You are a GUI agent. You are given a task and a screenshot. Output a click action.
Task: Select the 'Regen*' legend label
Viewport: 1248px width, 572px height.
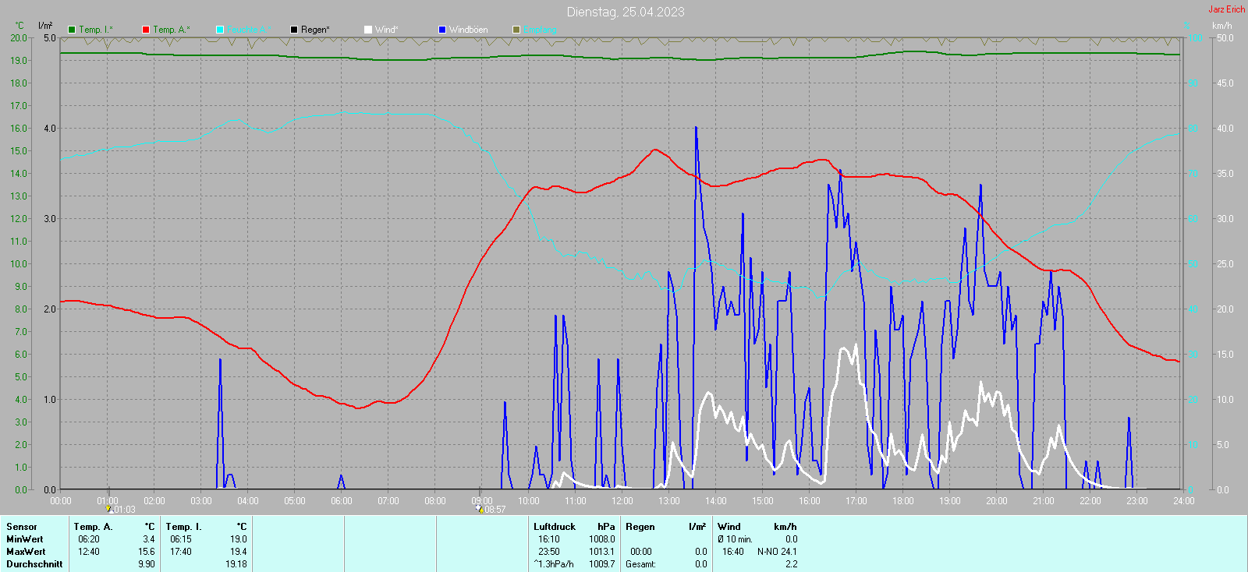pos(315,30)
